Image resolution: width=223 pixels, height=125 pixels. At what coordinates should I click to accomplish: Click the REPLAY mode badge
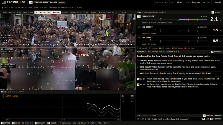[x=62, y=2]
